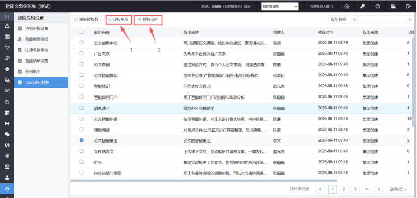The image size is (417, 198).
Task: Click 智能合同门户 application name
Action: tap(106, 97)
